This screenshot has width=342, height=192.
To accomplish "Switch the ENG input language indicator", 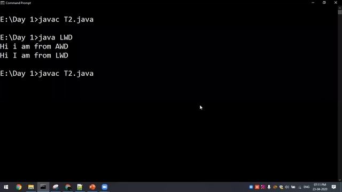I will [x=306, y=187].
